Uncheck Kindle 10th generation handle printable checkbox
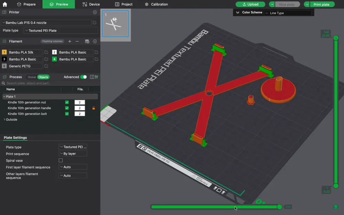The height and width of the screenshot is (215, 344). click(67, 108)
